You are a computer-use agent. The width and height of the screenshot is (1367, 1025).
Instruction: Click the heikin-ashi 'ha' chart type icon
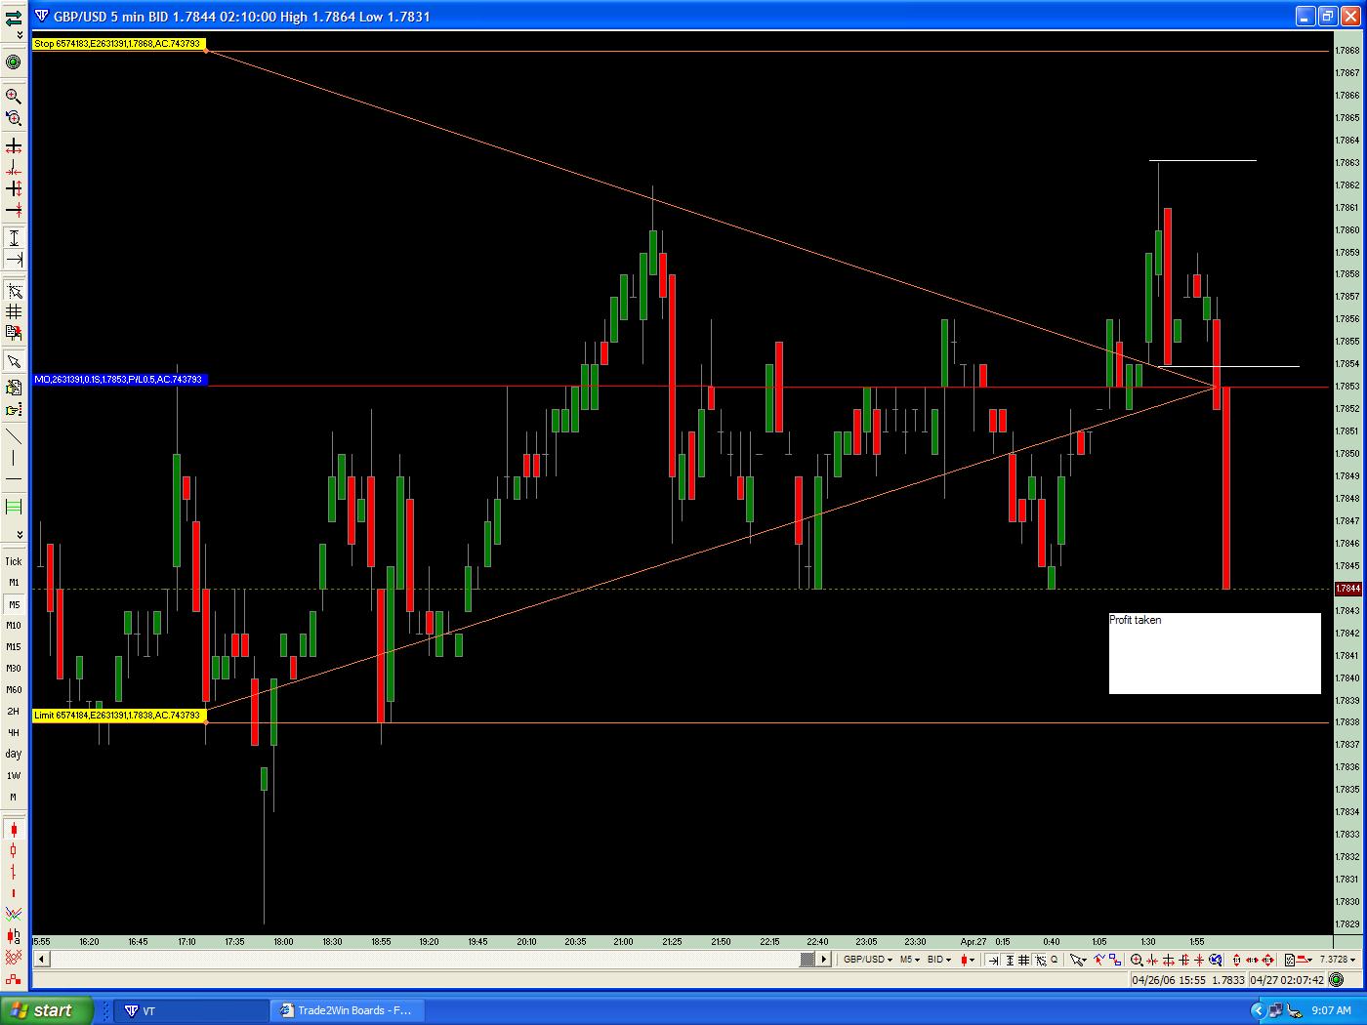pyautogui.click(x=14, y=937)
